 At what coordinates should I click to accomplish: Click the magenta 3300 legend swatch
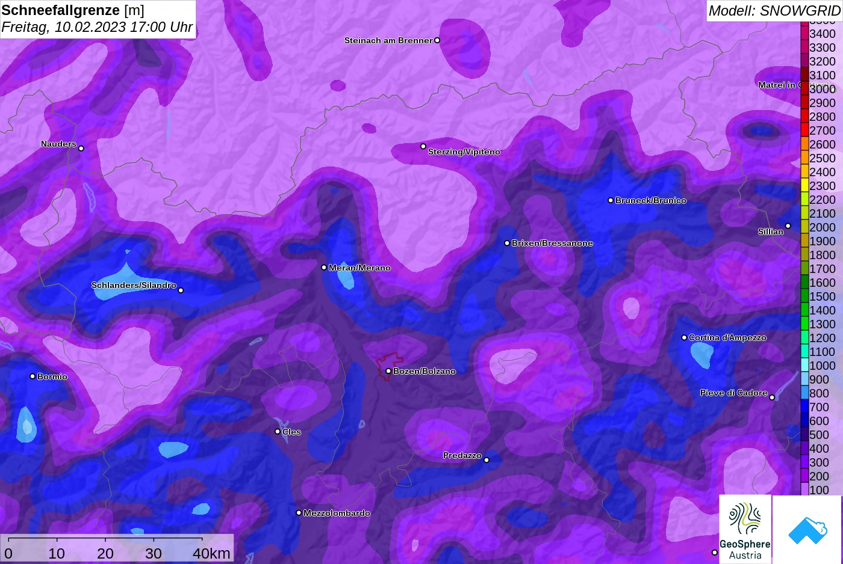click(804, 47)
